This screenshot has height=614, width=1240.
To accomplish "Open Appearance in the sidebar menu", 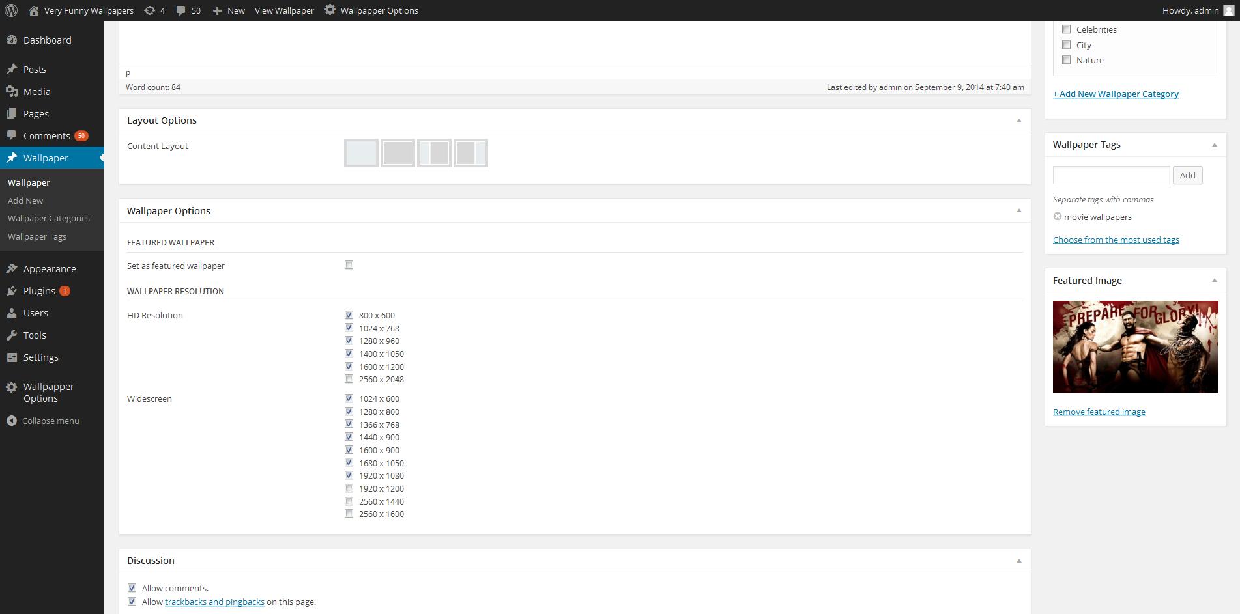I will 50,269.
